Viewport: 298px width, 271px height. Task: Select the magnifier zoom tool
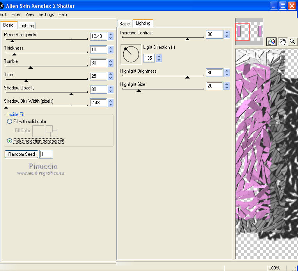293,41
